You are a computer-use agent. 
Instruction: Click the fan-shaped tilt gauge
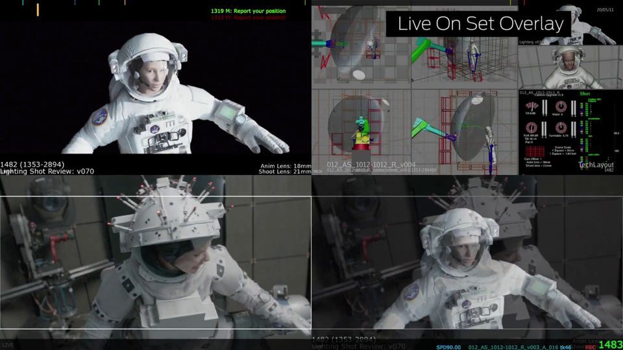point(533,107)
